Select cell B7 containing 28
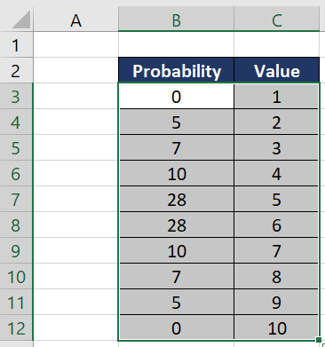 (x=176, y=199)
